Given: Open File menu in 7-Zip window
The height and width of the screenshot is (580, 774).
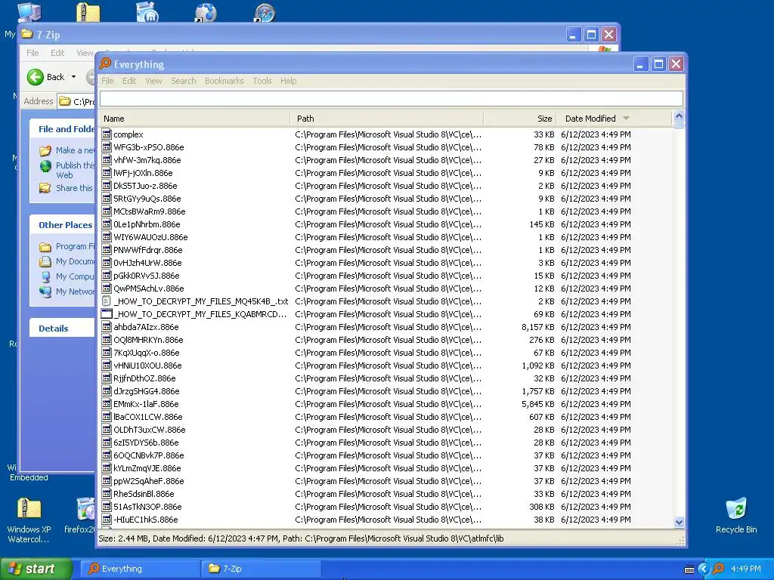Looking at the screenshot, I should [x=33, y=53].
